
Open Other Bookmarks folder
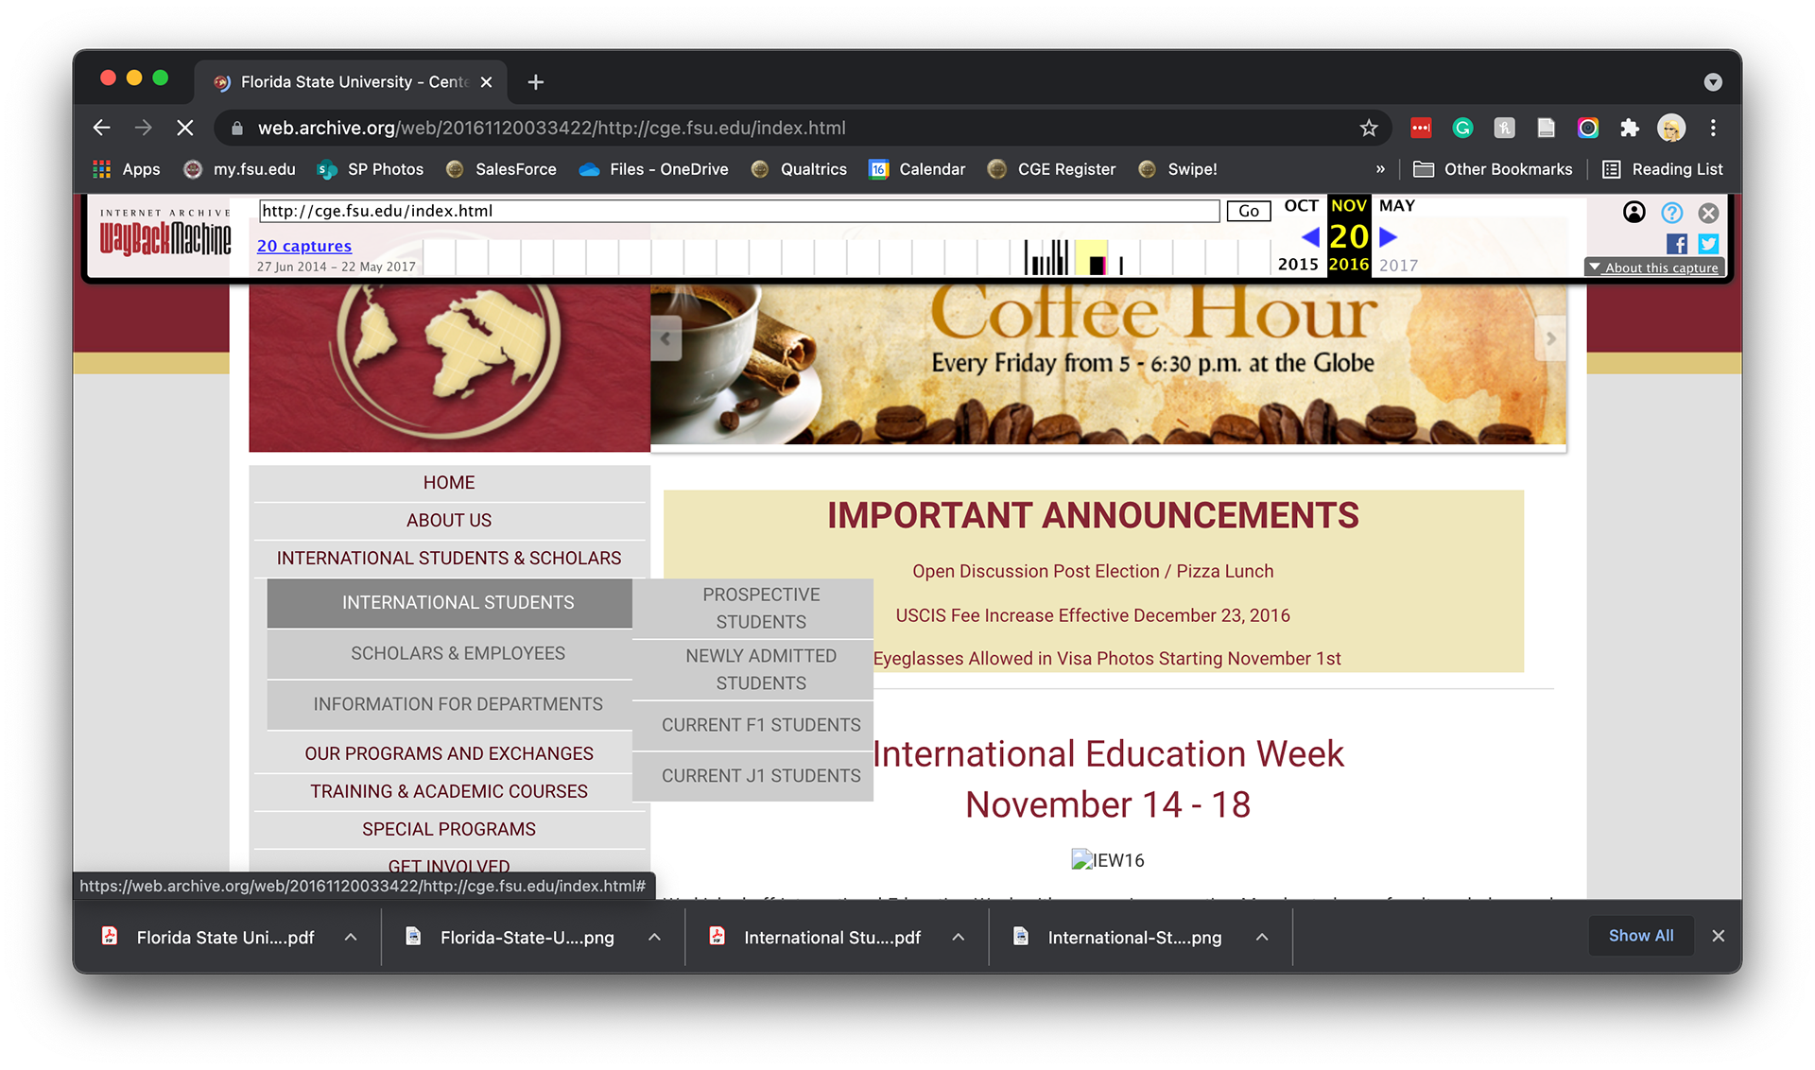coord(1493,169)
